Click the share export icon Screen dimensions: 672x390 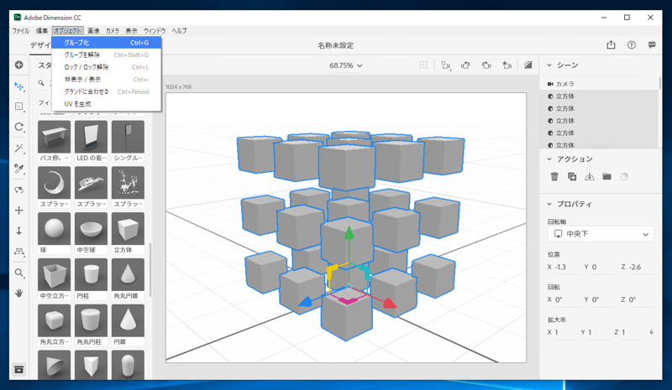click(612, 45)
